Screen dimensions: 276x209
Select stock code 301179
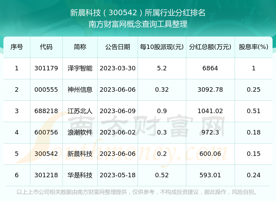[x=46, y=68]
